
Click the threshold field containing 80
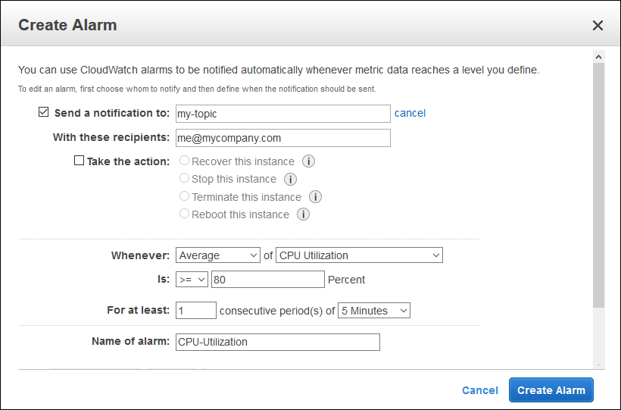[x=268, y=280]
